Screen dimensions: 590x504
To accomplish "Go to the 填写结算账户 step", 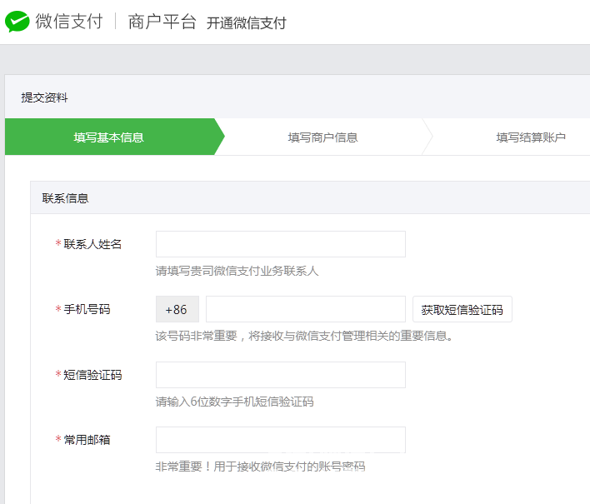I will (x=531, y=137).
